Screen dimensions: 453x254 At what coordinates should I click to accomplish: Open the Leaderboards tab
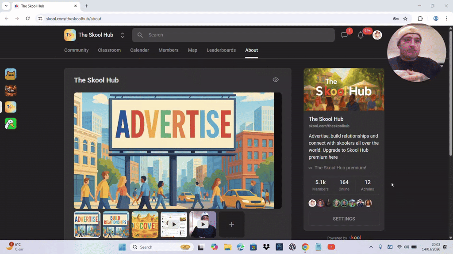pos(221,50)
